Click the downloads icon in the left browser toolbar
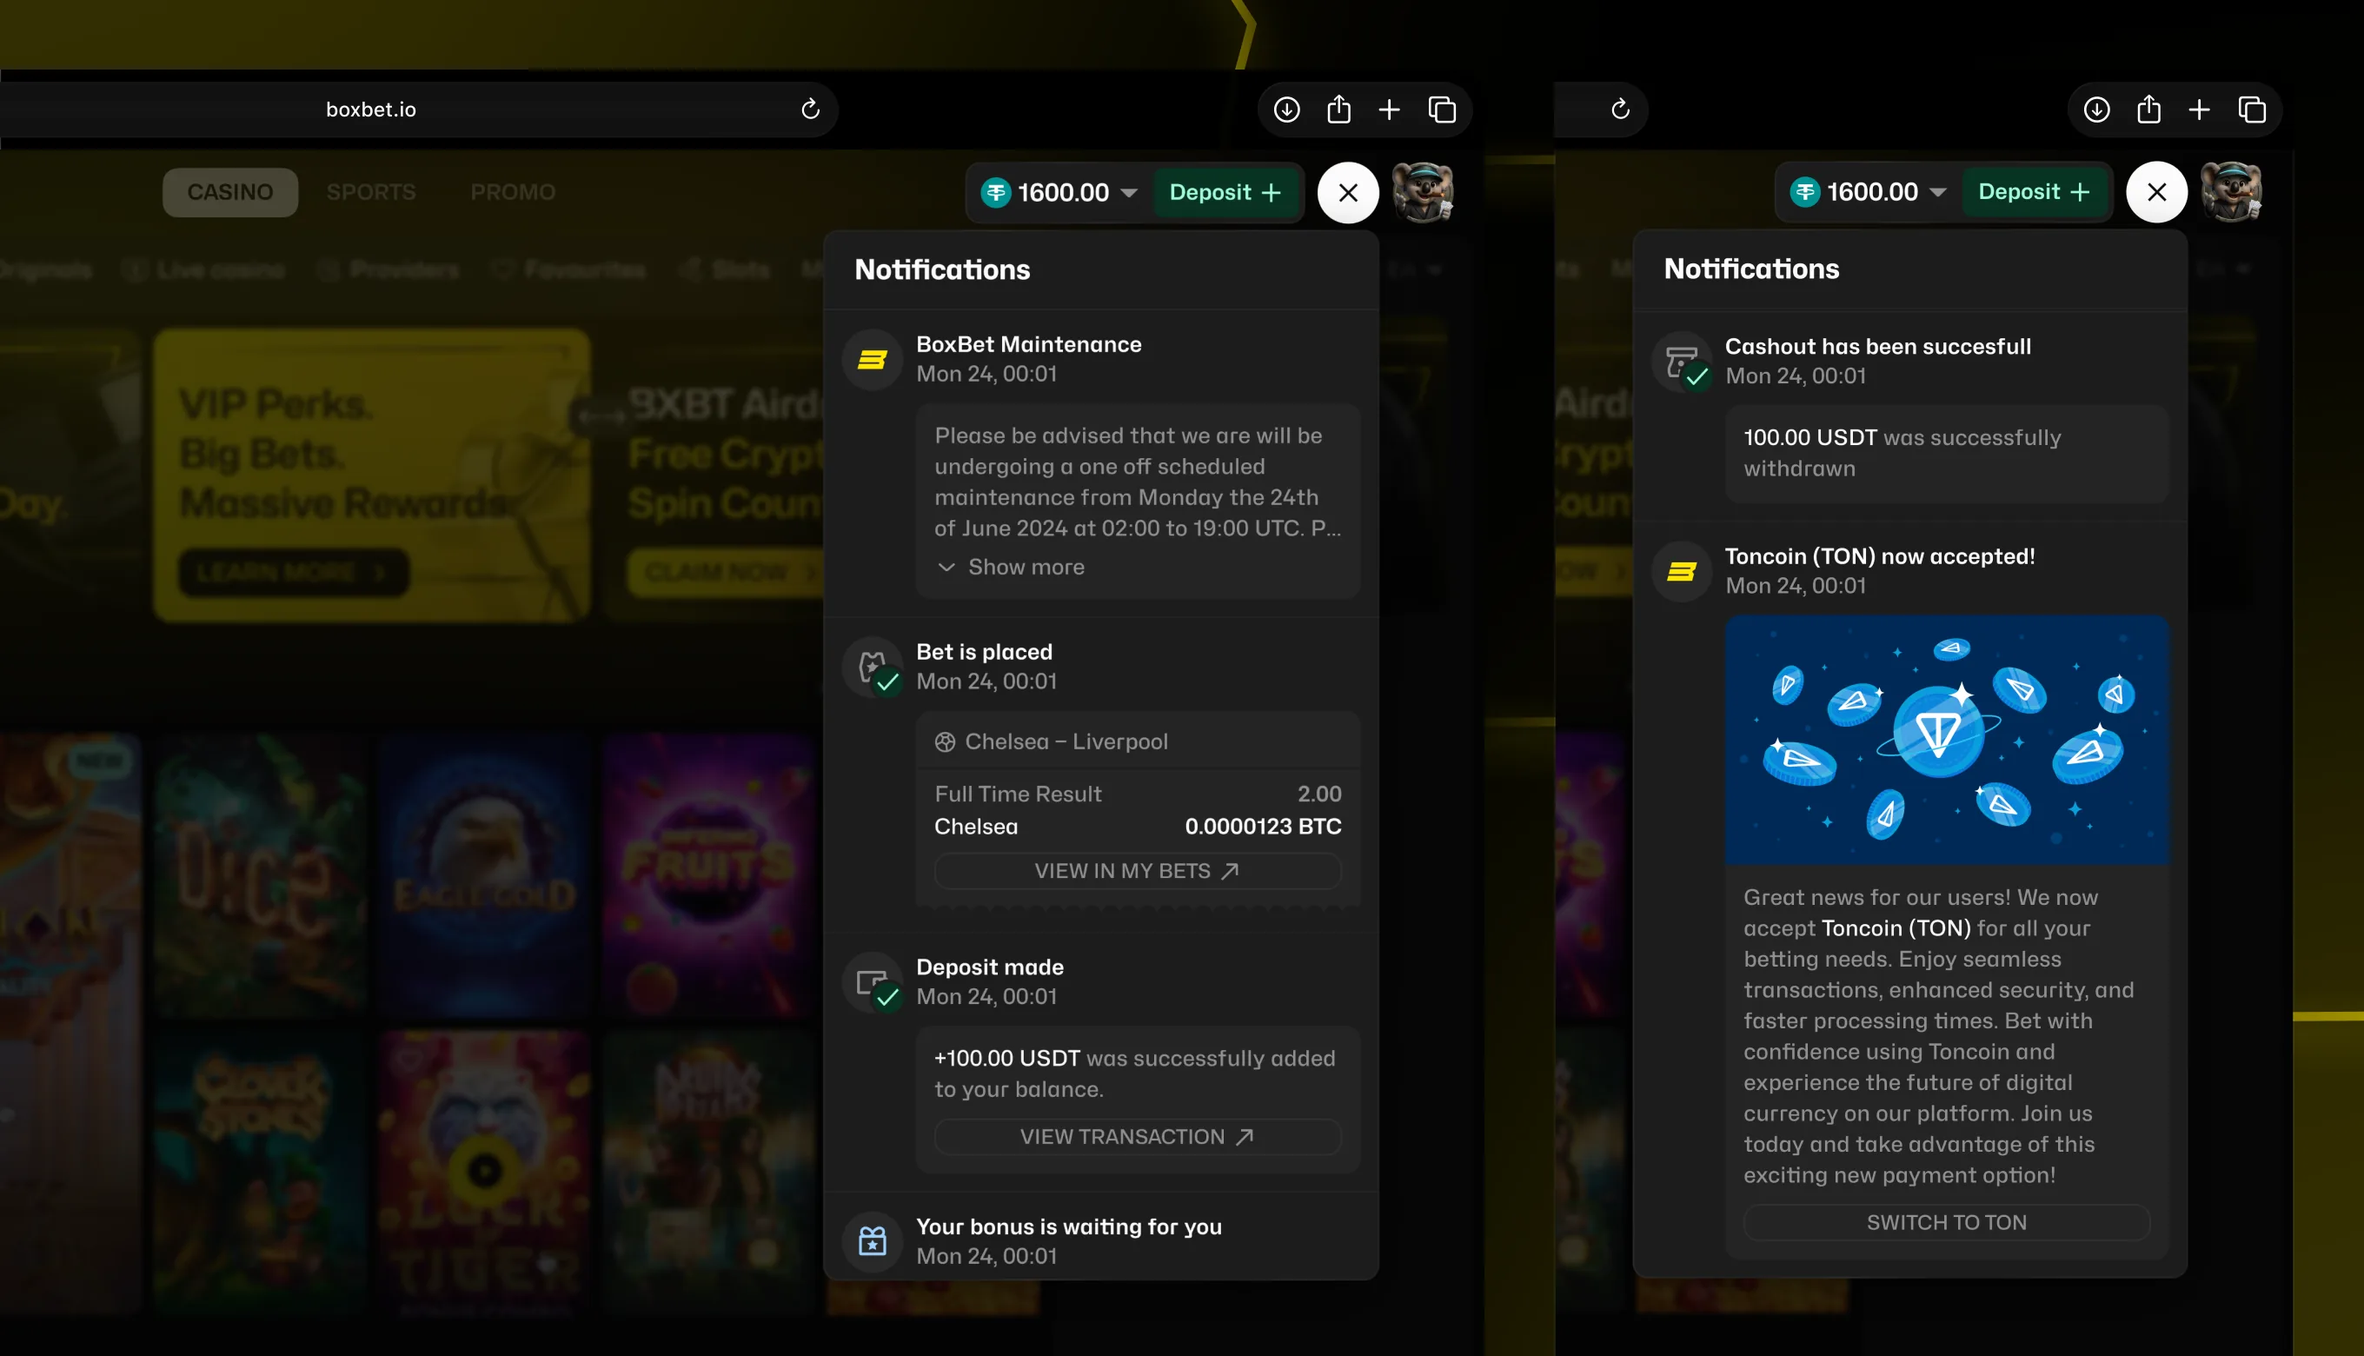 (1287, 110)
